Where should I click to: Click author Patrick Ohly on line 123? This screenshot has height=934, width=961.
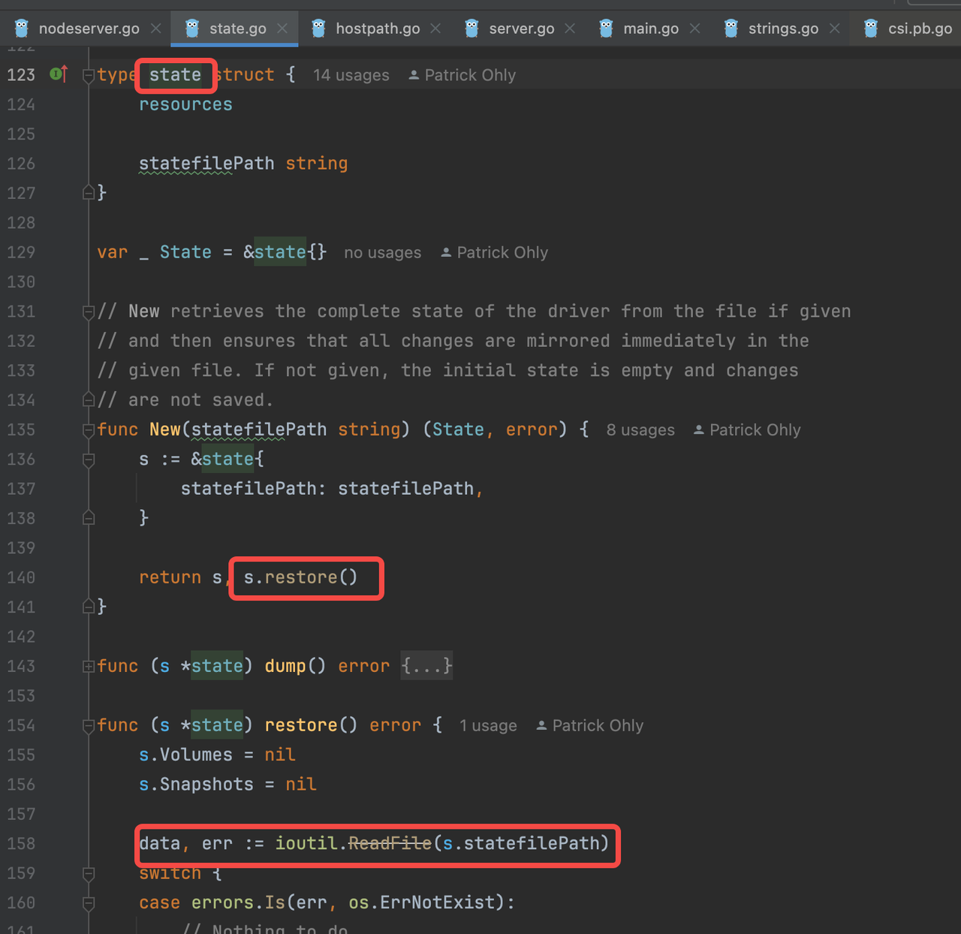pyautogui.click(x=470, y=75)
